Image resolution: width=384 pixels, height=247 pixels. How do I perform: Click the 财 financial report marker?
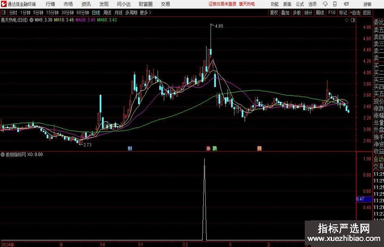130,148
